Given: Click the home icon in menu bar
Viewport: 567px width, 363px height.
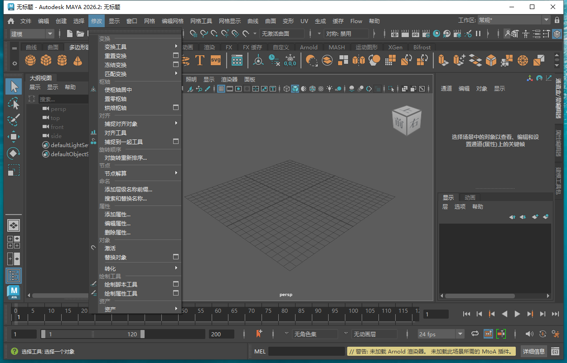Looking at the screenshot, I should tap(11, 21).
